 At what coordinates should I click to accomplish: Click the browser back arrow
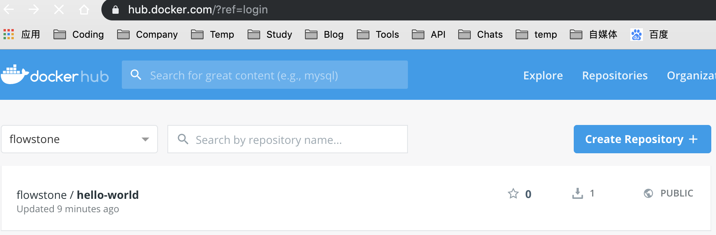(x=9, y=9)
